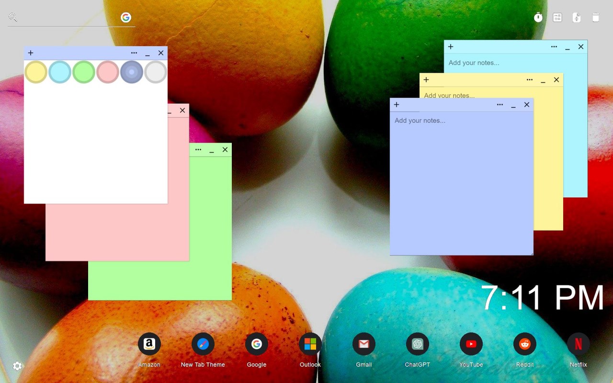Click cyan note's 'Add your notes...' text area
Viewport: 613px width, 383px height.
click(x=516, y=63)
